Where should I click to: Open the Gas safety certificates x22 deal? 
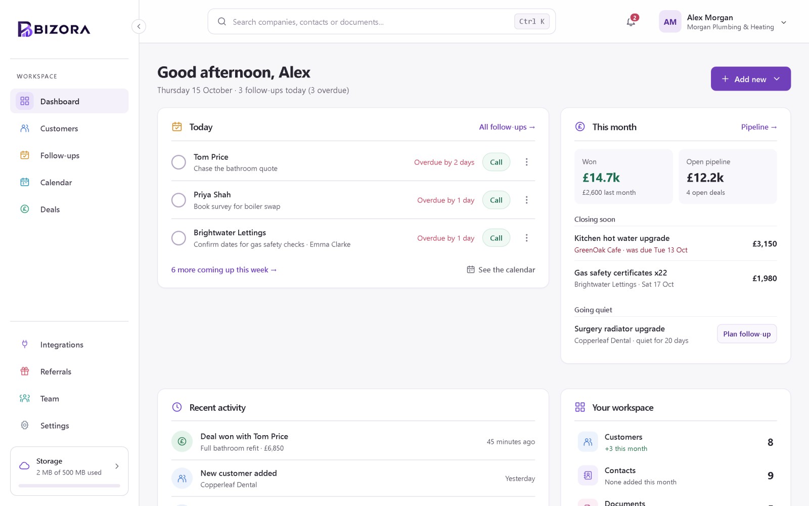coord(676,278)
